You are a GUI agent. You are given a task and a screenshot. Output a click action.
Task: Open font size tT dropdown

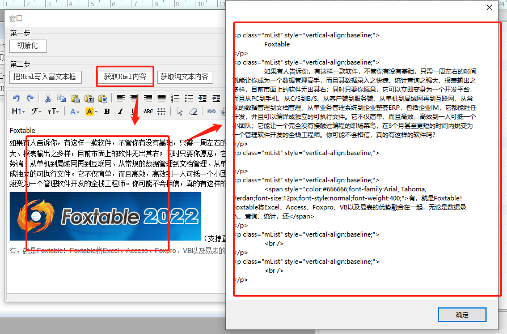(x=53, y=112)
